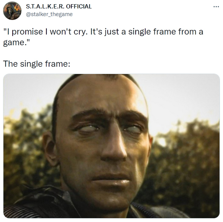Click the character's left-side eye in image
This screenshot has width=223, height=222.
[x=87, y=128]
